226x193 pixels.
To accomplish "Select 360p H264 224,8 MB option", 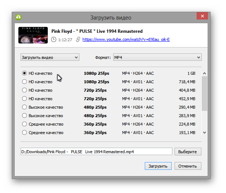I will coord(24,124).
